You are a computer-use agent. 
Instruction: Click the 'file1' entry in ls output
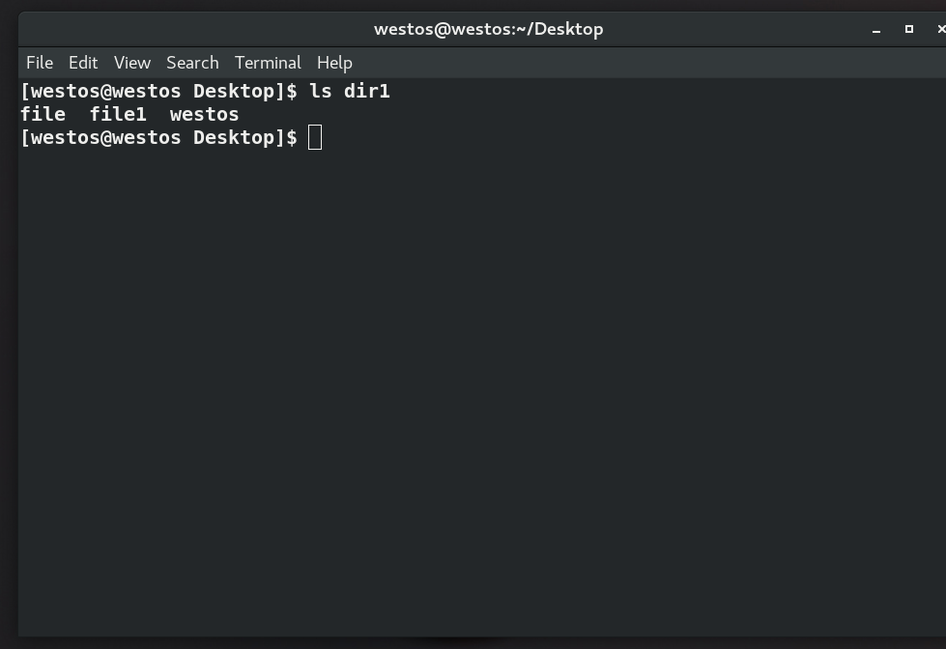118,114
